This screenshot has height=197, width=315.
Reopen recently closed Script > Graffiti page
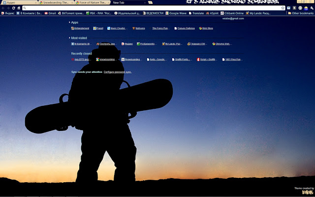207,60
